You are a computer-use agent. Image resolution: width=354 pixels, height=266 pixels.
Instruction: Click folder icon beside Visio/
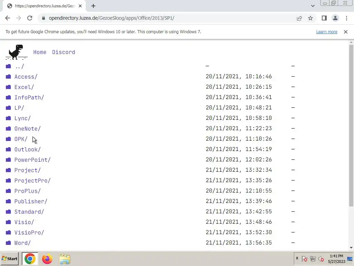[x=8, y=222]
